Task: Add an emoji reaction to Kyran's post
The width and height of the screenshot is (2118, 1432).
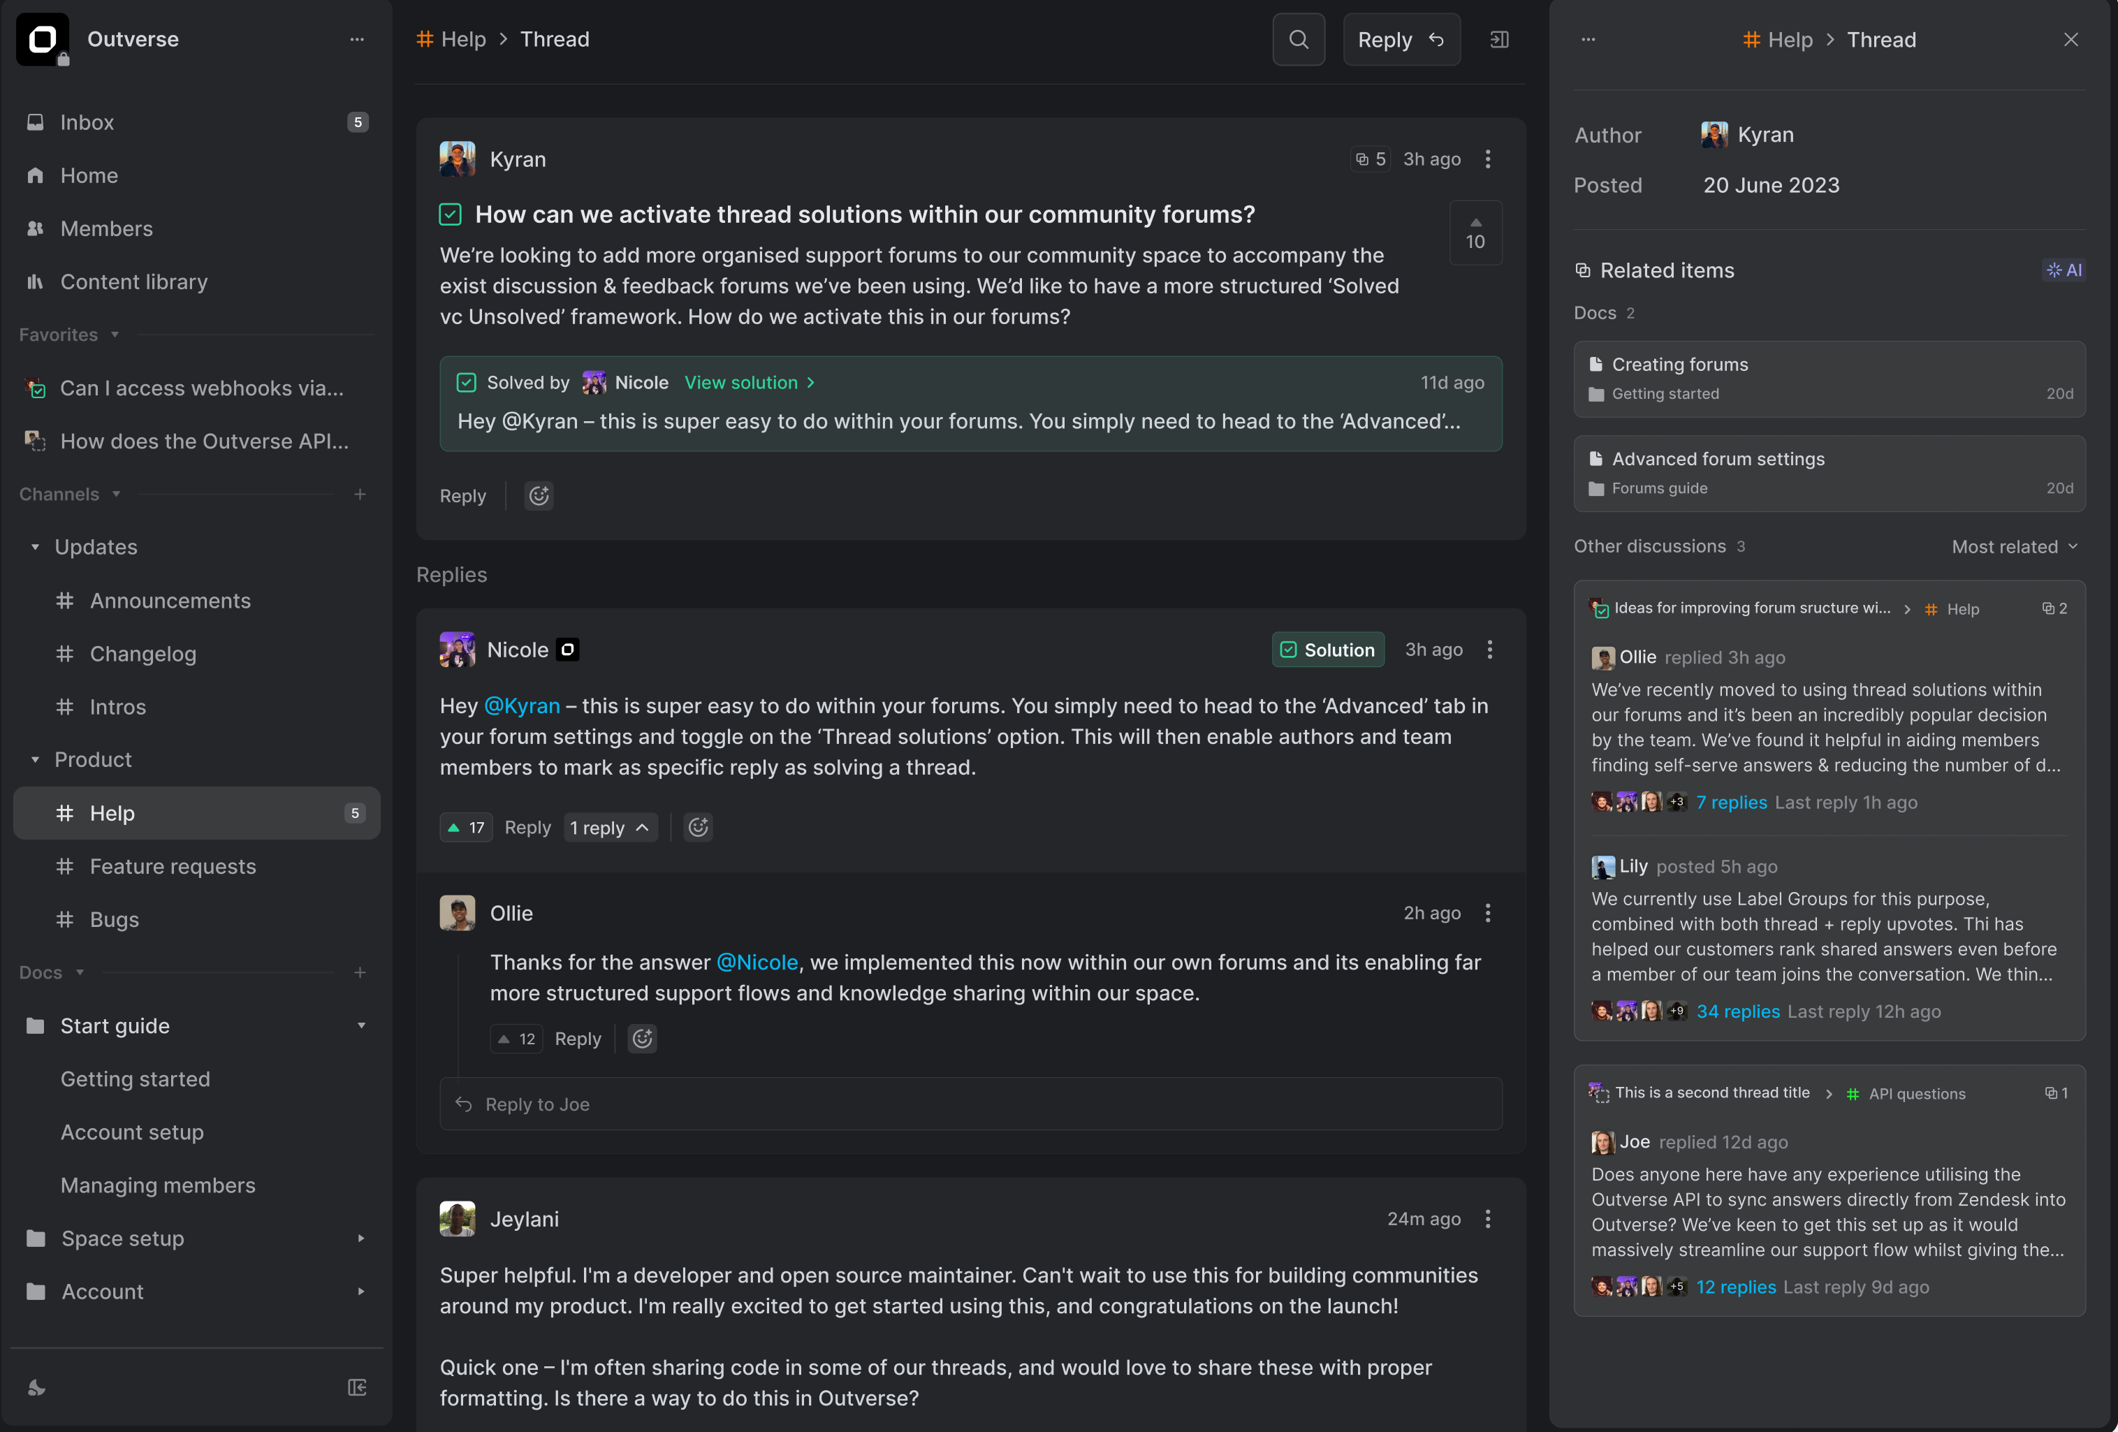Action: 538,495
